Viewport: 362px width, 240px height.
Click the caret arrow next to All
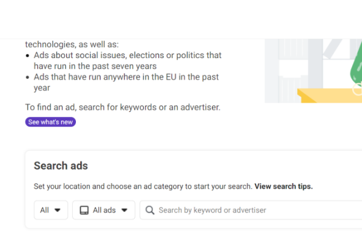tap(57, 210)
